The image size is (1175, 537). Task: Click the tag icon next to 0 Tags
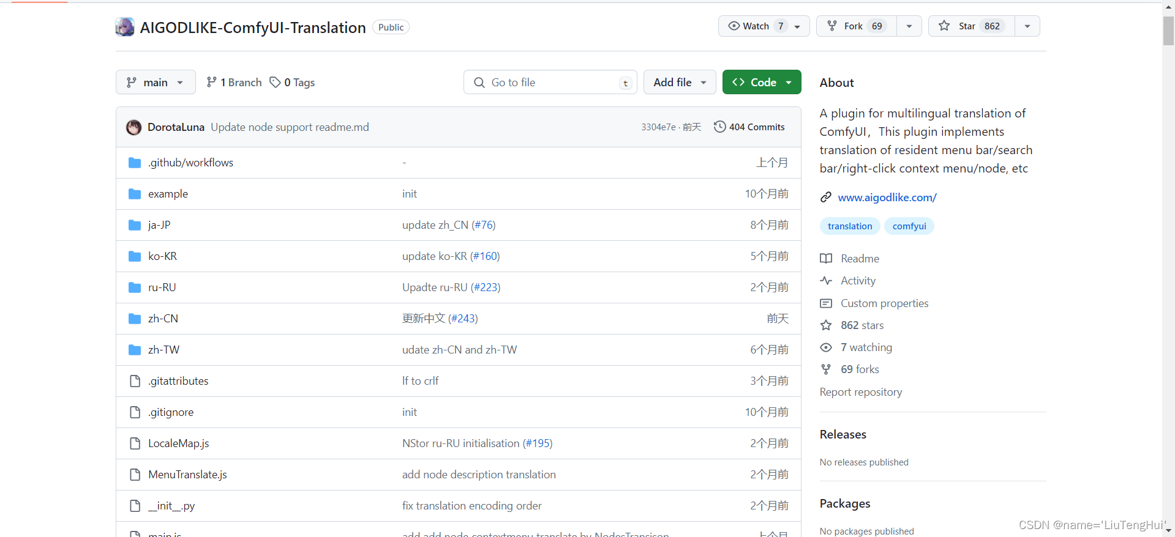[x=276, y=82]
